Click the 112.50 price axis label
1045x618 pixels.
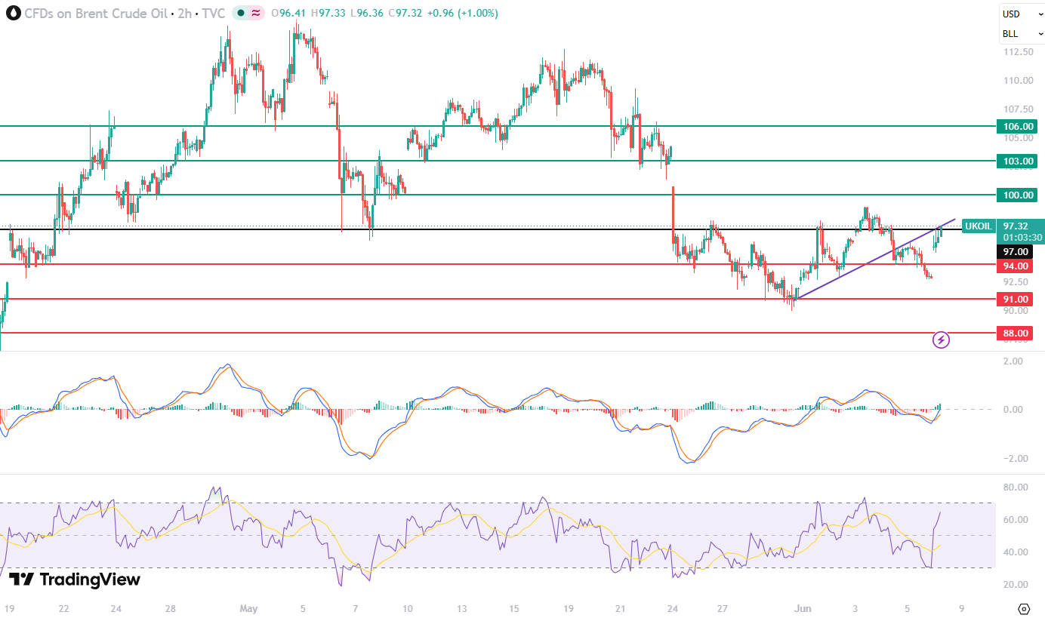[x=1018, y=52]
